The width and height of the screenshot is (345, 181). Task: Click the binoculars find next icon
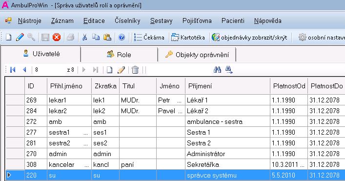click(x=229, y=70)
